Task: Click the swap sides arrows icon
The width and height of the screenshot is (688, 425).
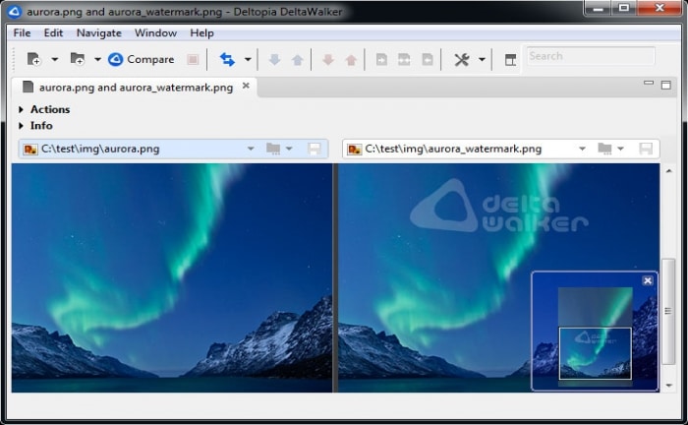Action: (x=227, y=59)
